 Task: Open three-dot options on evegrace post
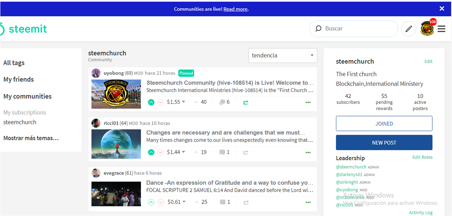coord(308,203)
